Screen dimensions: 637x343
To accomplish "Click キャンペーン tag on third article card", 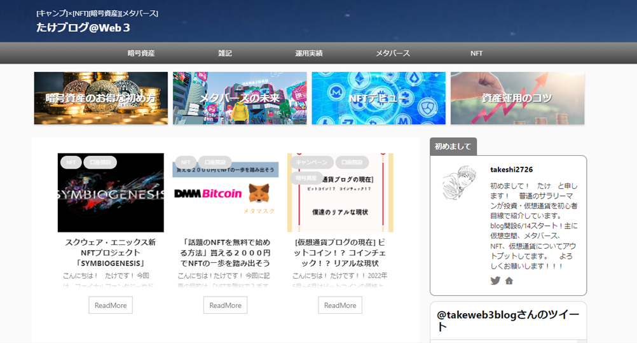I will click(x=312, y=162).
